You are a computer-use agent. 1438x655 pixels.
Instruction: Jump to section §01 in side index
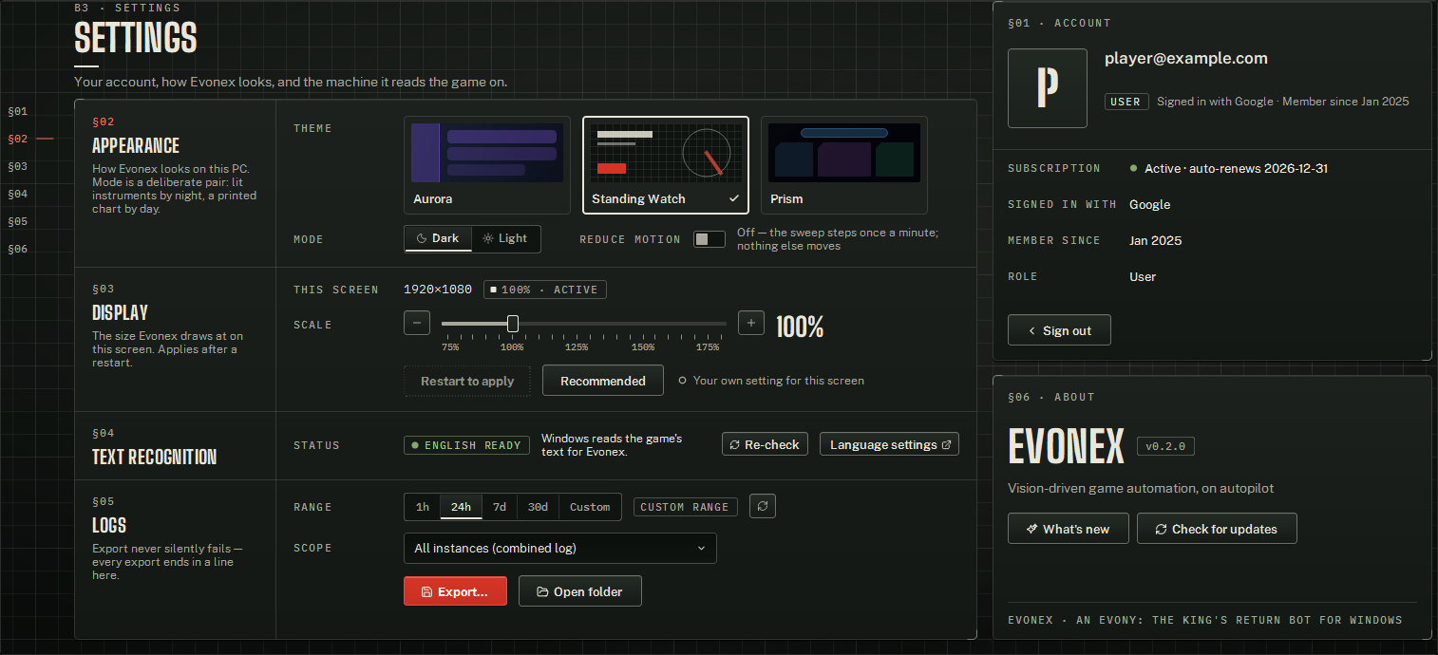tap(18, 111)
